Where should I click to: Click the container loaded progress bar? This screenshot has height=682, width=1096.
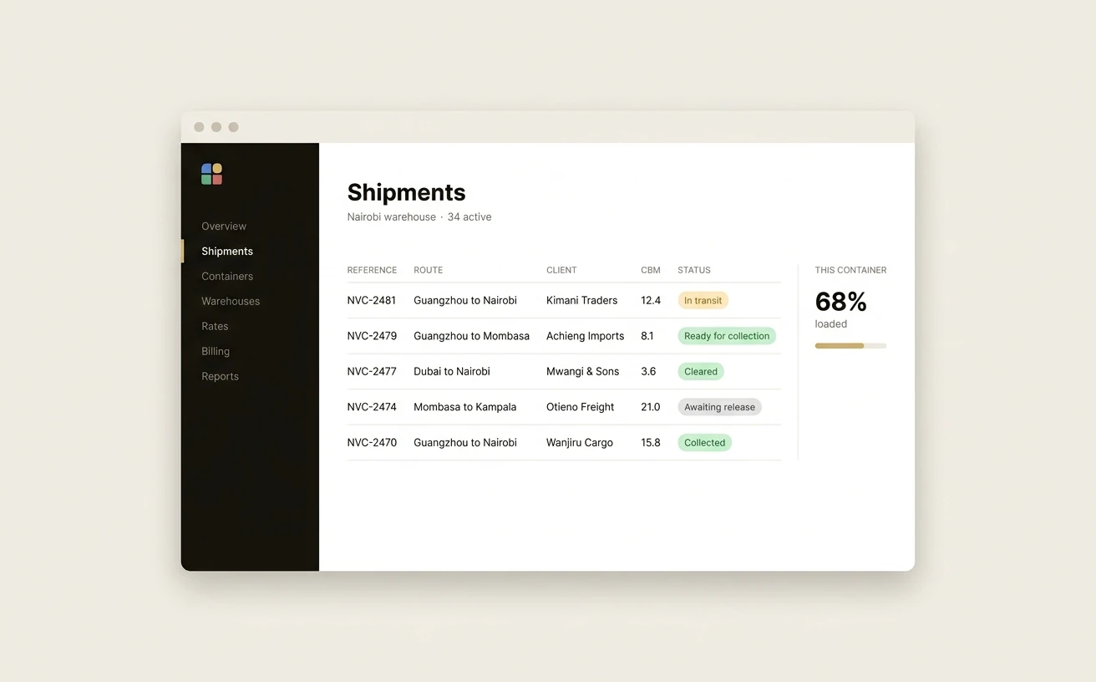click(850, 345)
